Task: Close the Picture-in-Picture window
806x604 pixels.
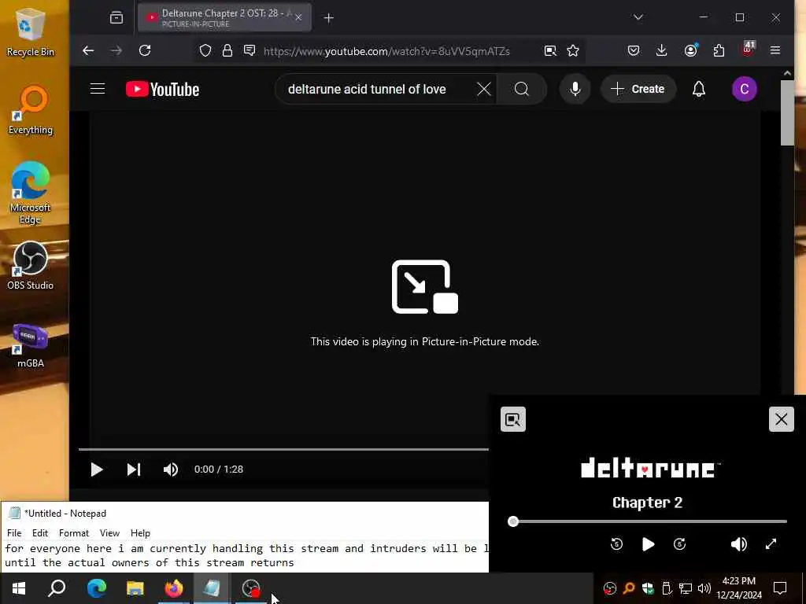Action: tap(782, 419)
